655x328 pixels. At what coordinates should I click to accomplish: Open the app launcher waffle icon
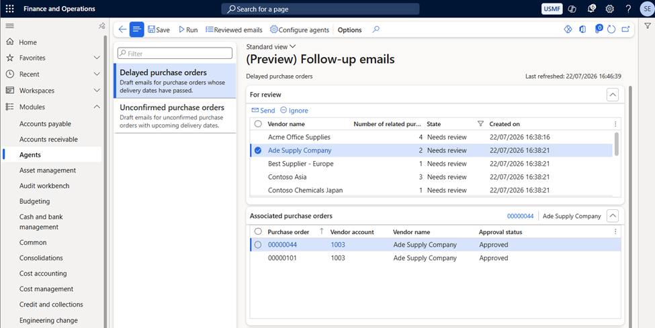click(9, 9)
